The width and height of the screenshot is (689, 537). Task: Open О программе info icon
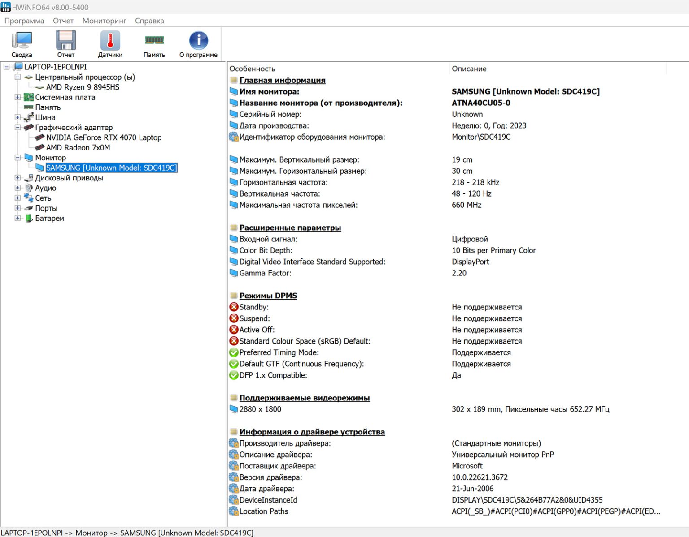pos(198,41)
